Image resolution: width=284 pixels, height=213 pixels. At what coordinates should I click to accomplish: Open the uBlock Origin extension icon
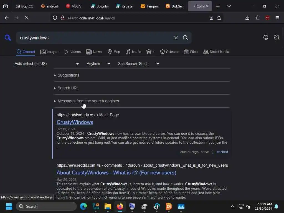click(x=267, y=18)
